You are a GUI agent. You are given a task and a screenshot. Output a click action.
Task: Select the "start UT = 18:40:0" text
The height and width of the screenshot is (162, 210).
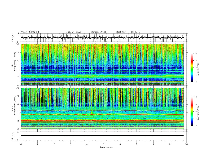[x=128, y=32]
